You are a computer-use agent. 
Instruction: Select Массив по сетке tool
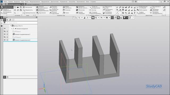pos(107,7)
